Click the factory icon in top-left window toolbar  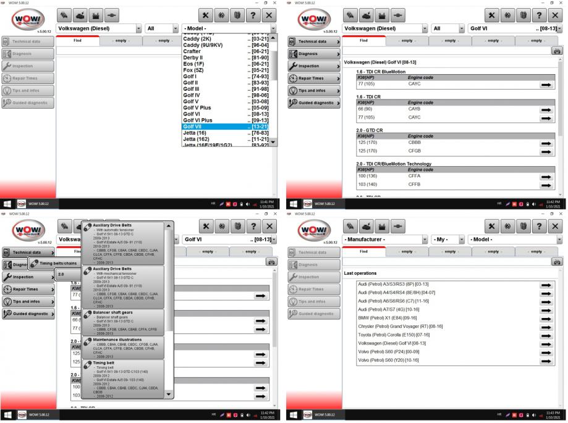point(96,15)
